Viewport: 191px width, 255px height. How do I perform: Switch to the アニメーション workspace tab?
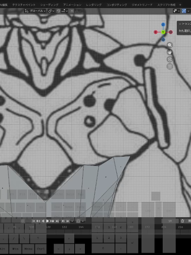72,5
